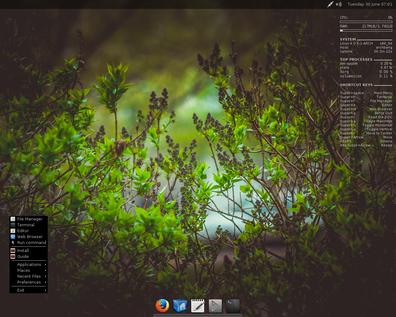Click the Toggle Maximize shortcut label

pyautogui.click(x=378, y=121)
